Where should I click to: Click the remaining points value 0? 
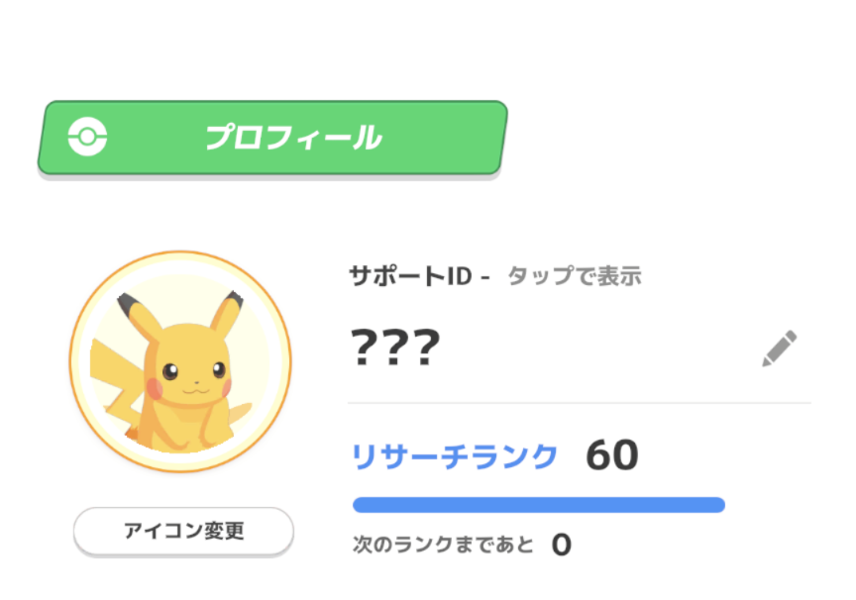tap(562, 545)
